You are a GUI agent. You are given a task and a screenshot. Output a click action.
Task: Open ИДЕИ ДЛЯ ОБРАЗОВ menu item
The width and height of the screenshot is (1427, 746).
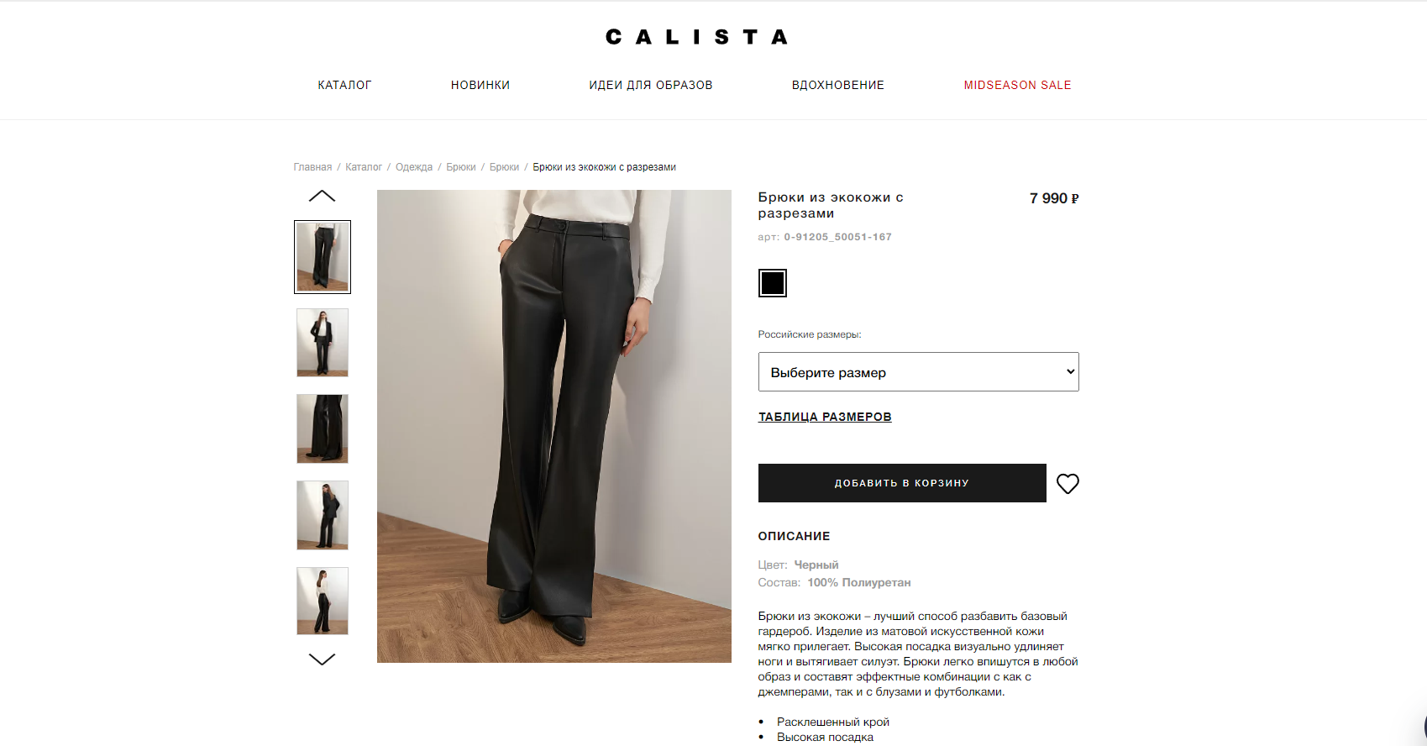[x=651, y=85]
